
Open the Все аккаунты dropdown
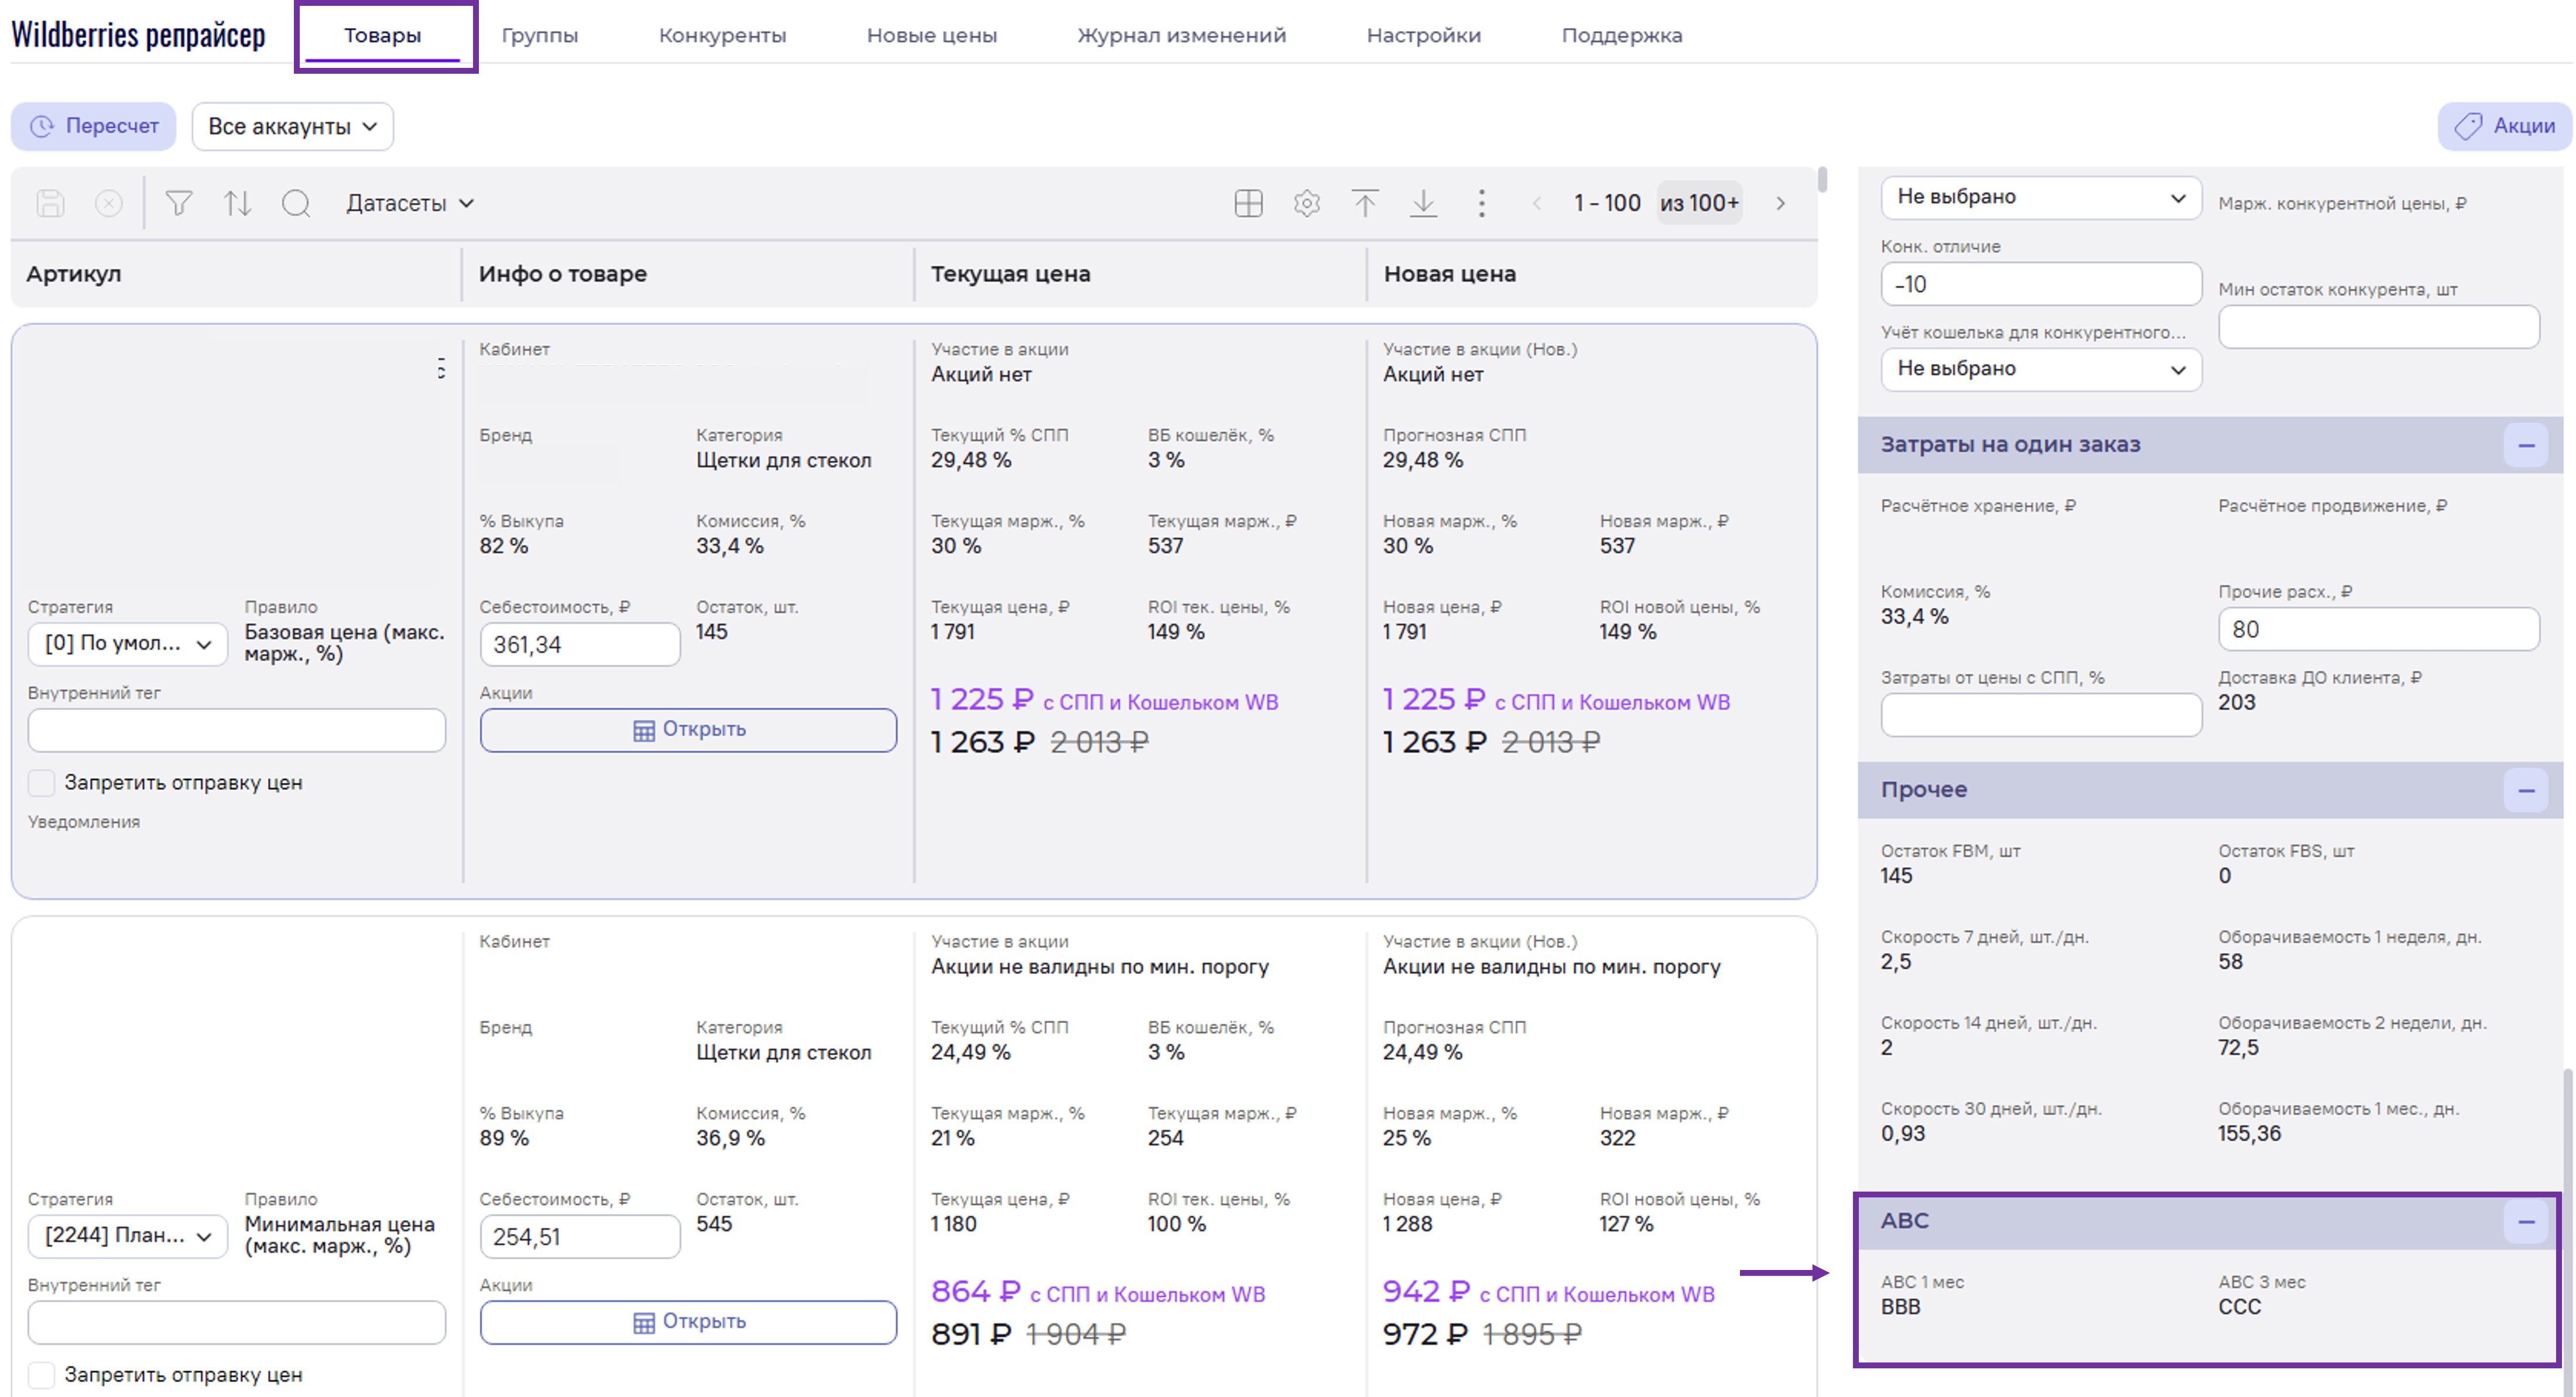click(x=292, y=127)
